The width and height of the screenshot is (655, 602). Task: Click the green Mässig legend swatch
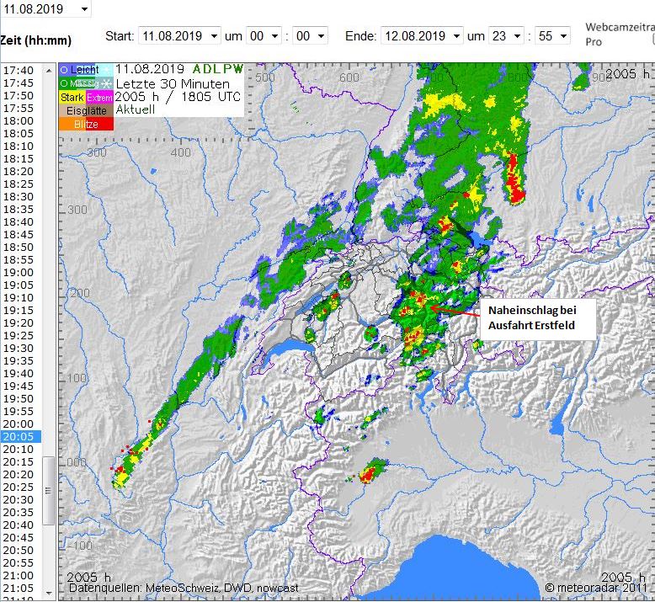coord(78,83)
